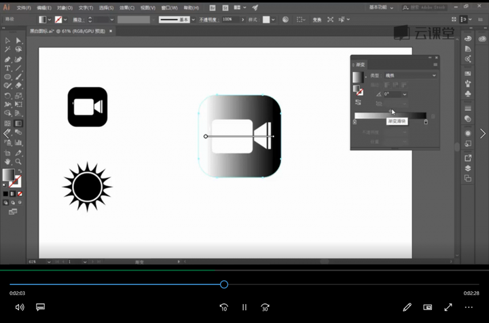Open the stroke weight dropdown
The width and height of the screenshot is (489, 323).
pos(112,20)
